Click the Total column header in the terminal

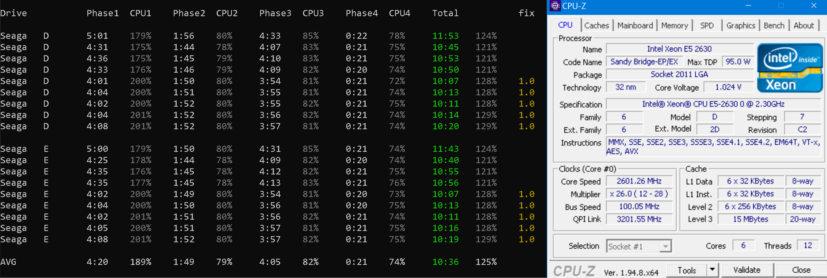445,13
